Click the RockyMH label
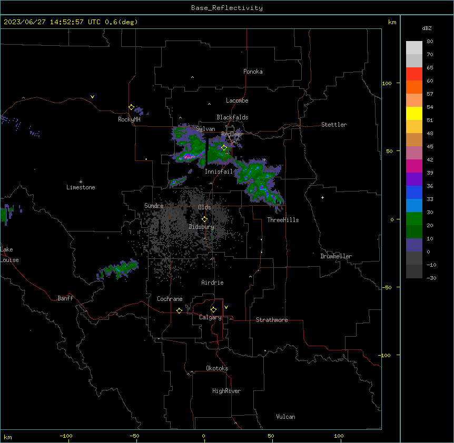This screenshot has height=443, width=454. click(x=129, y=119)
